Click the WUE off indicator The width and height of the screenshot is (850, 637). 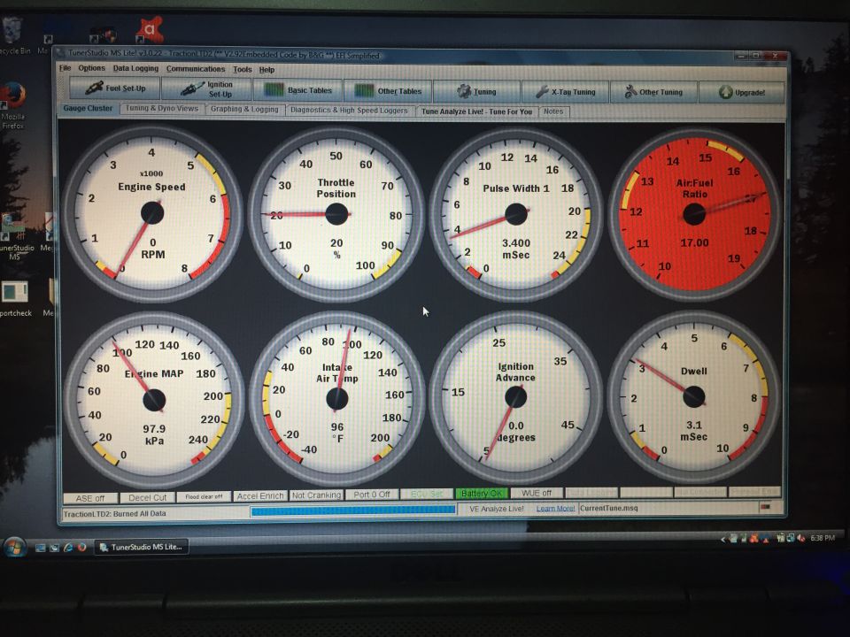click(537, 493)
